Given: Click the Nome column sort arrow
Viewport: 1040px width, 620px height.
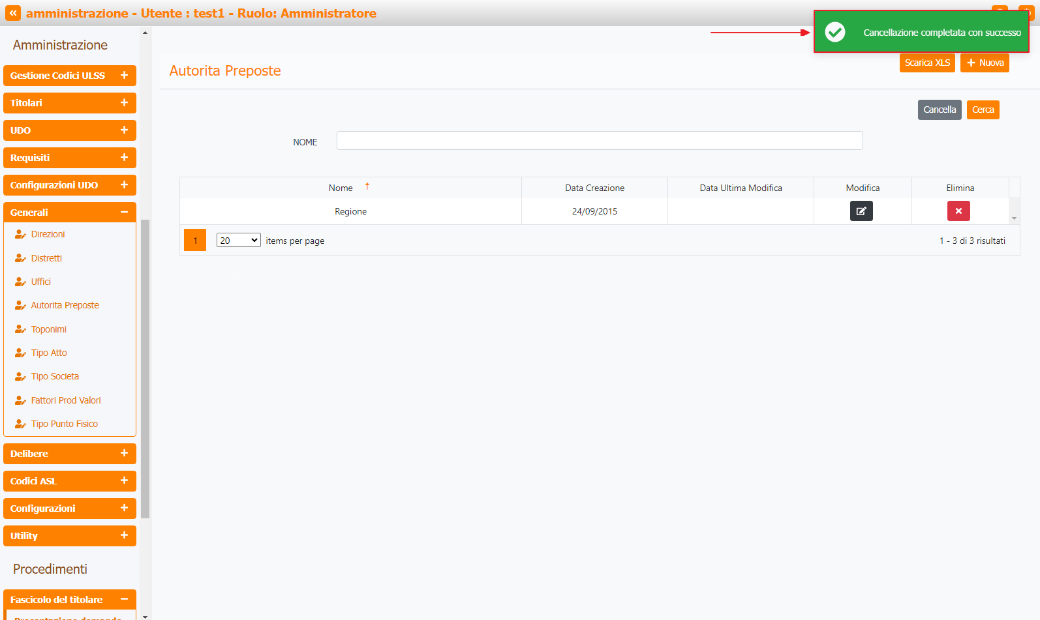Looking at the screenshot, I should (x=367, y=187).
